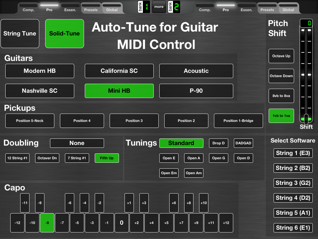Image resolution: width=318 pixels, height=239 pixels.
Task: Open the right Pro tab
Action: [226, 8]
